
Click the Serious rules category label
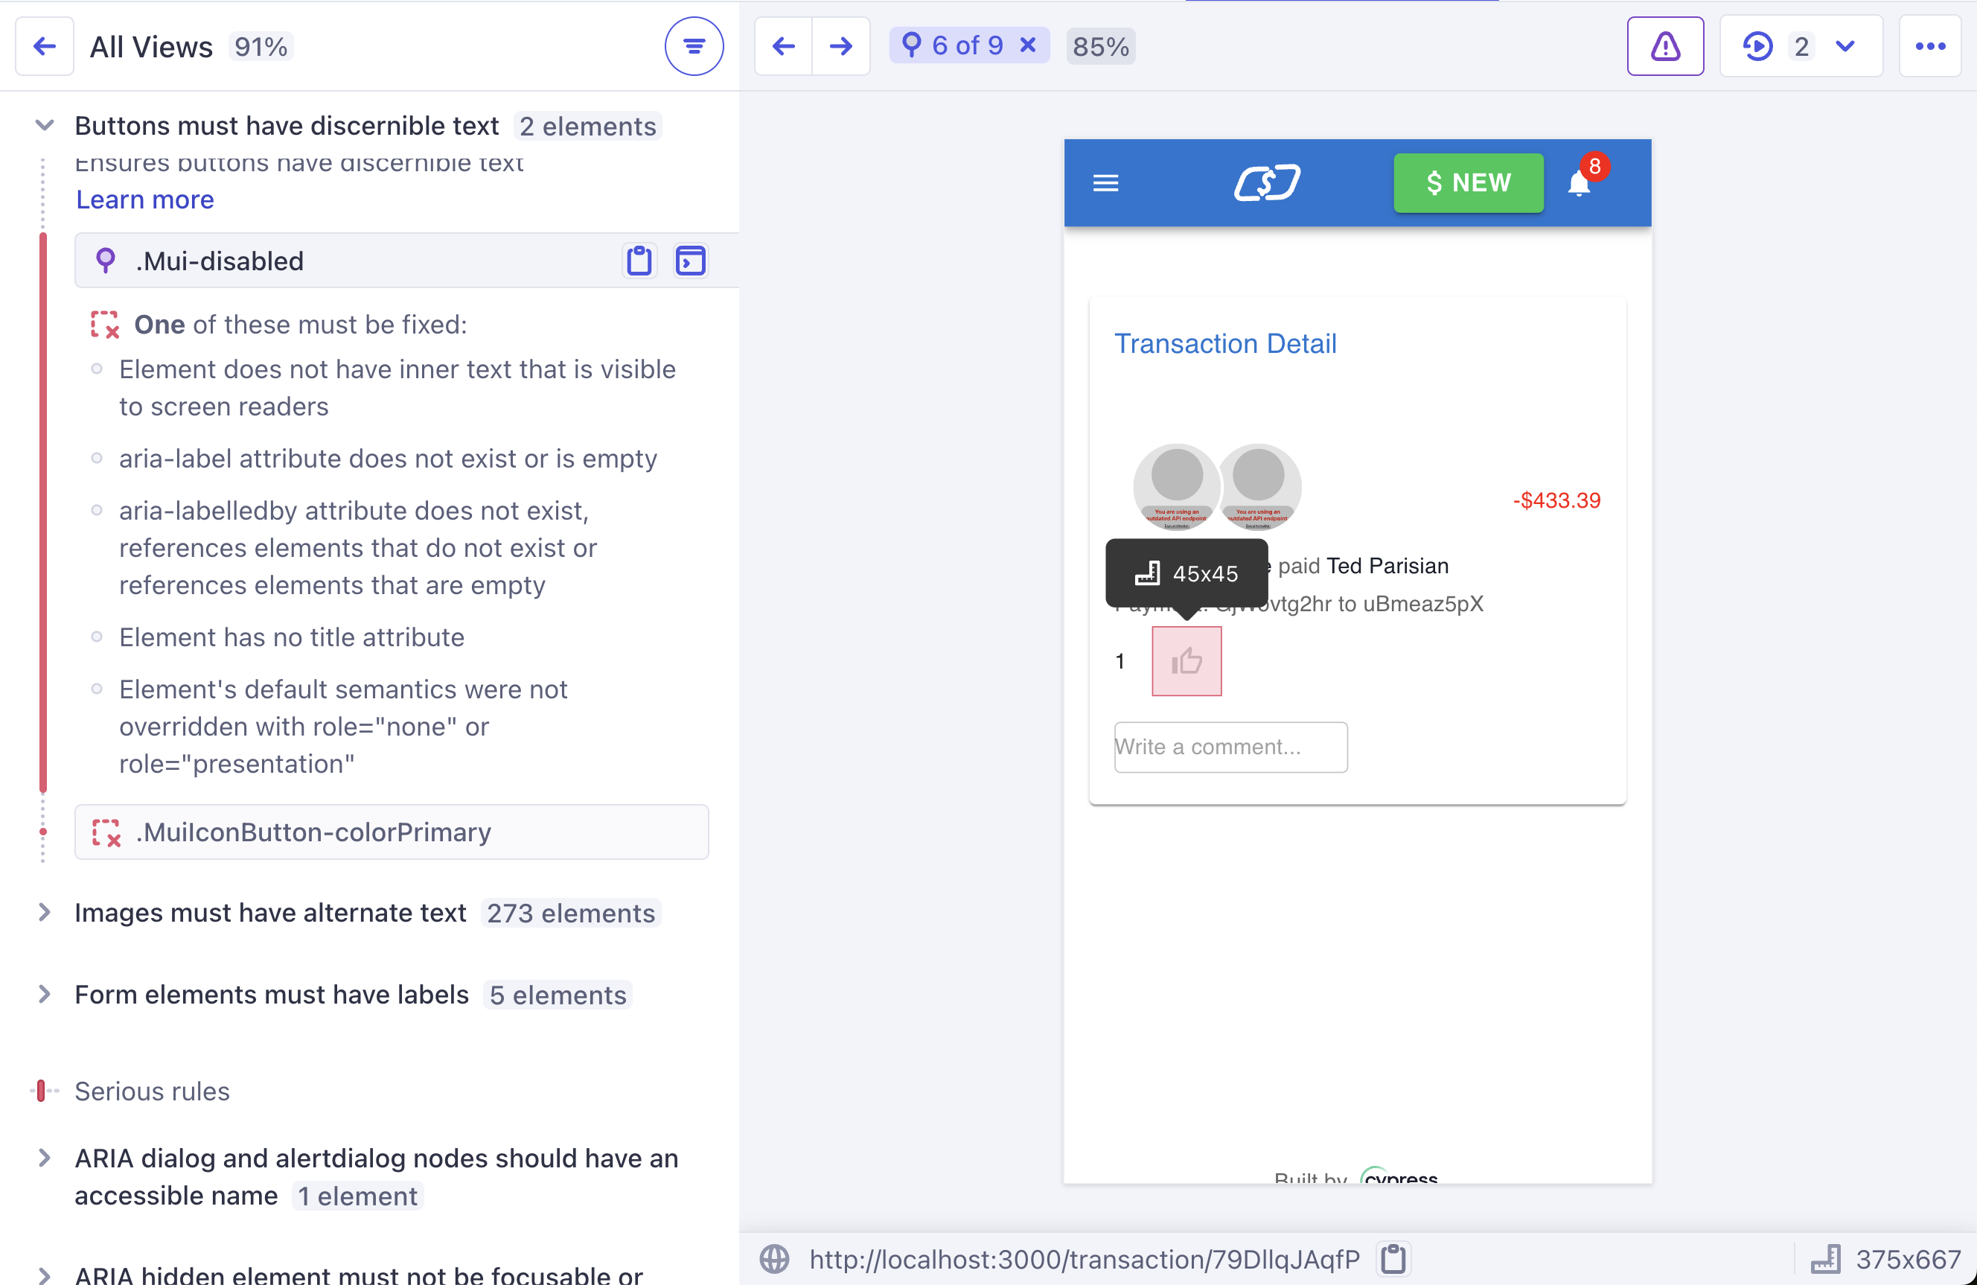pyautogui.click(x=153, y=1089)
